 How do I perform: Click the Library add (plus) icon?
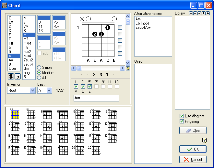[191, 13]
